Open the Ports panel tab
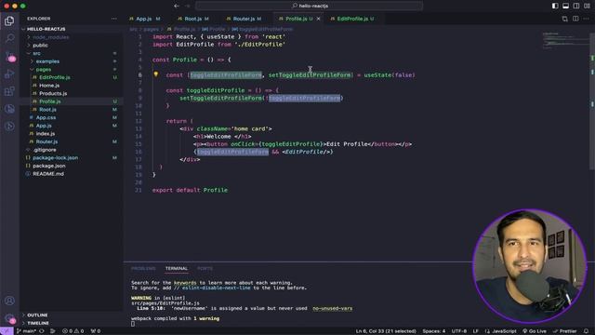Image resolution: width=595 pixels, height=335 pixels. (x=205, y=269)
